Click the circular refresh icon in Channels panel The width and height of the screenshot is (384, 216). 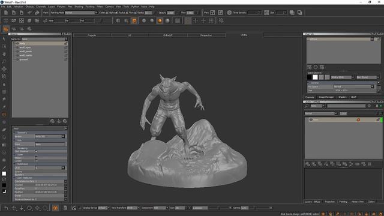click(316, 67)
